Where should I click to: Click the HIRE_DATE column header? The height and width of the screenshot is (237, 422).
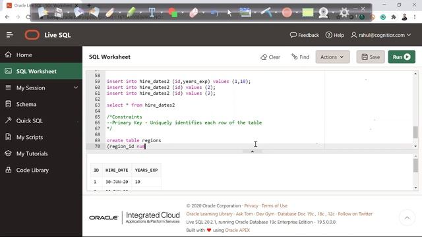point(117,170)
